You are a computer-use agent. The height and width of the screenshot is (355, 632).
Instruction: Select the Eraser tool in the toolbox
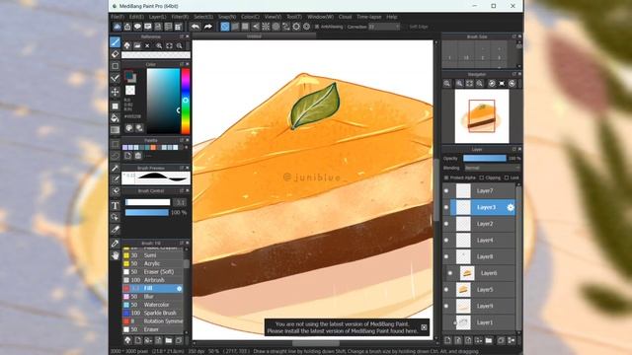(115, 54)
